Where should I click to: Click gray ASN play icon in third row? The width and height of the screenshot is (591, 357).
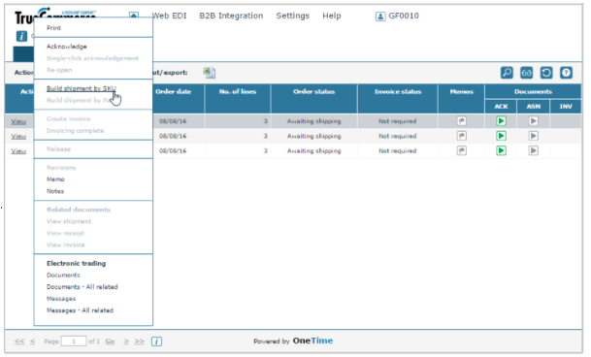[x=533, y=150]
